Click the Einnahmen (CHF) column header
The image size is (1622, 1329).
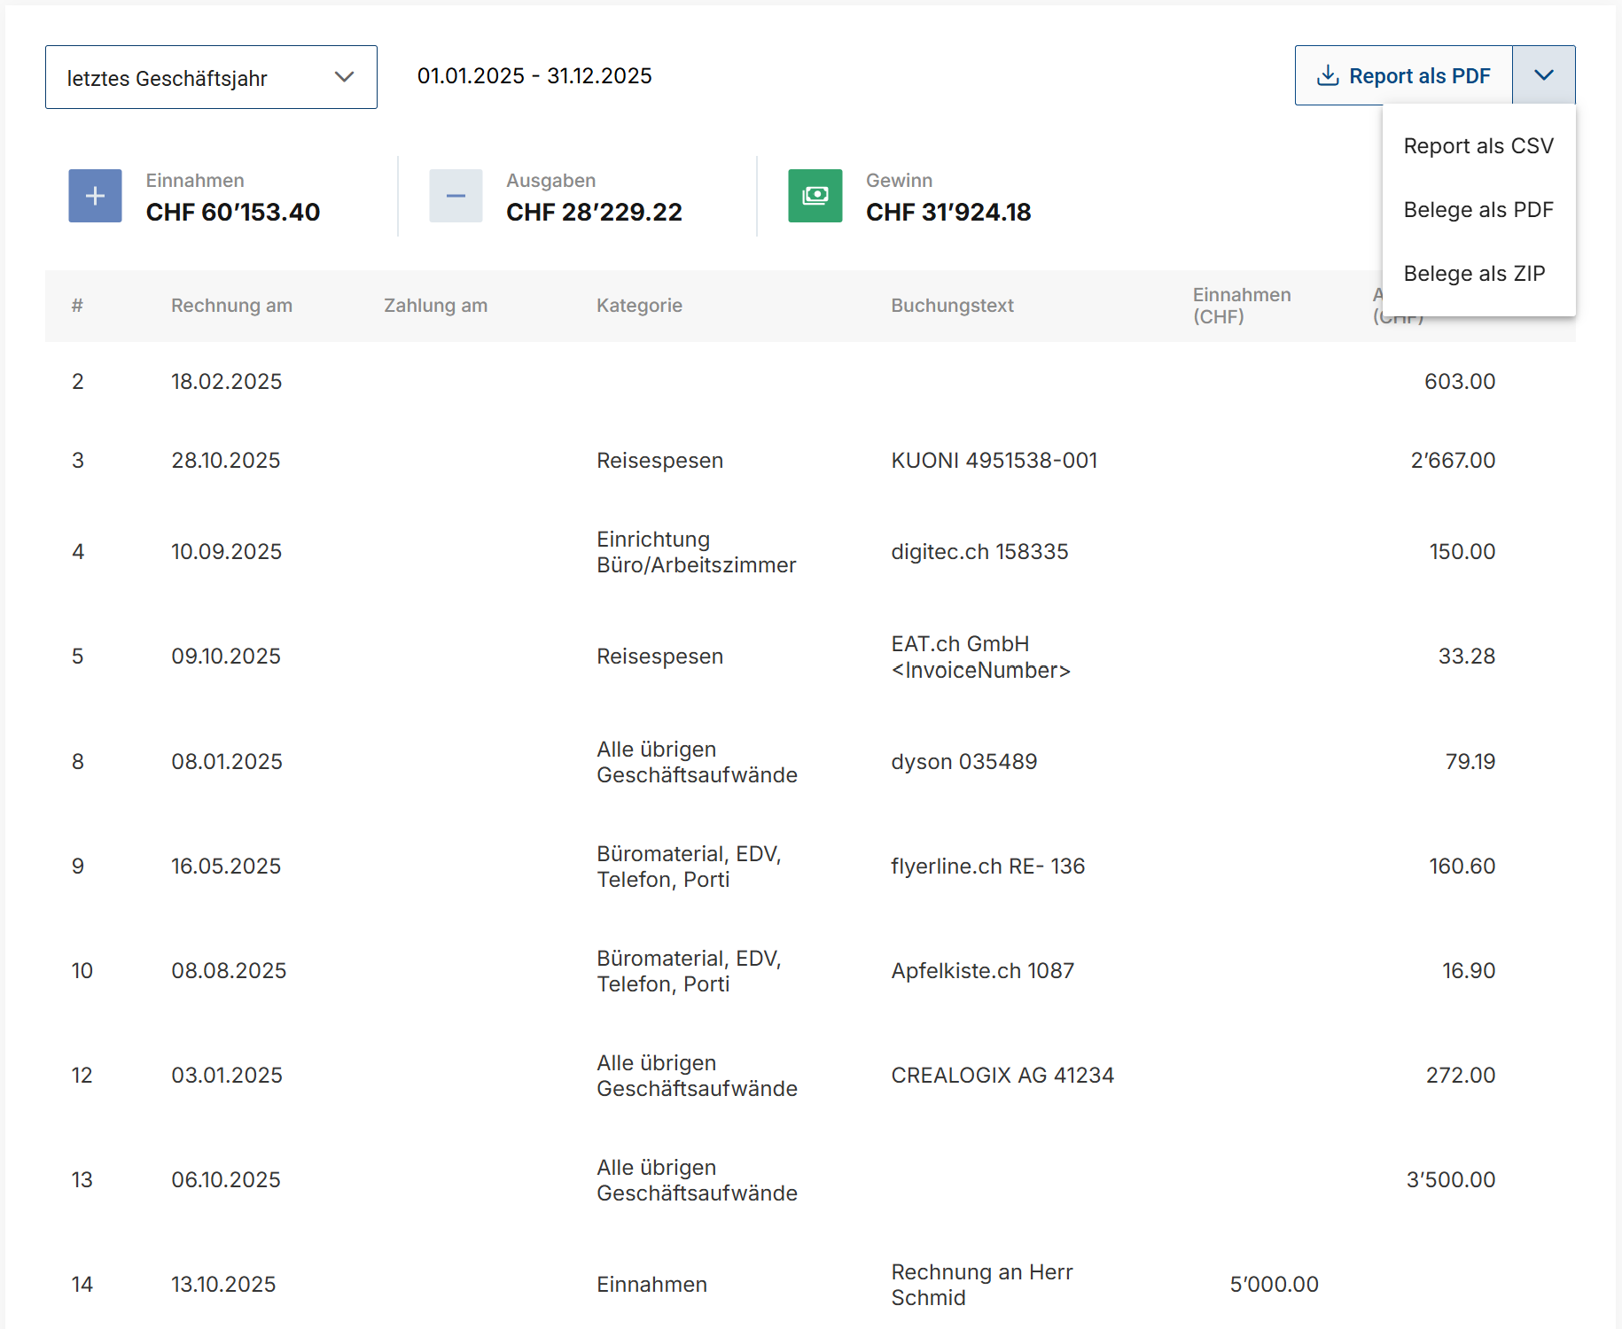click(x=1242, y=305)
